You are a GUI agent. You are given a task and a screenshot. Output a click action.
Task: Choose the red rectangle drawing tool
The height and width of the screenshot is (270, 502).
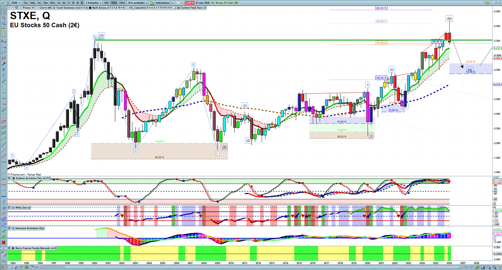pos(3,58)
